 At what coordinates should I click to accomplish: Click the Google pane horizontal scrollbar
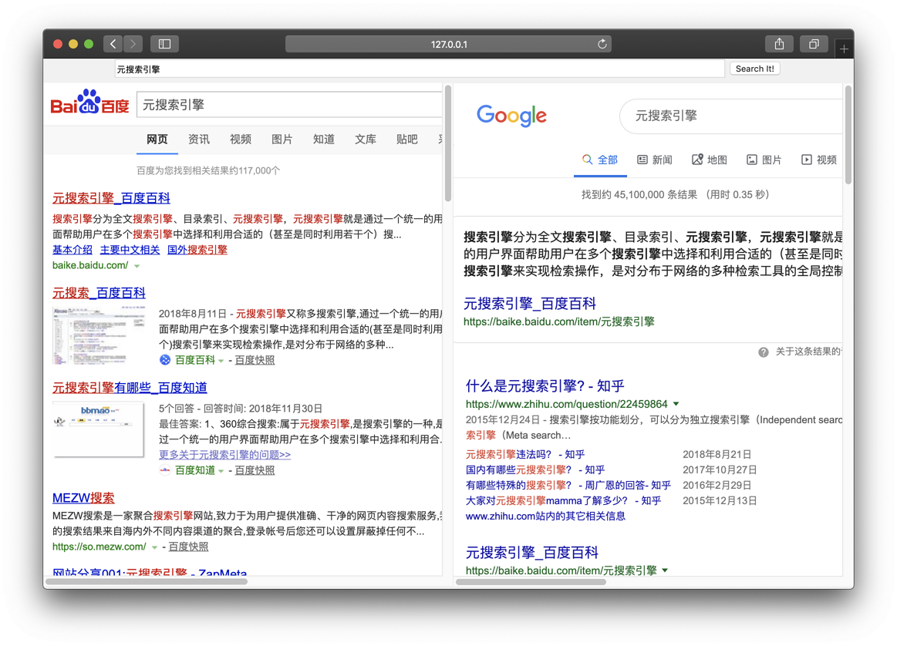coord(531,582)
